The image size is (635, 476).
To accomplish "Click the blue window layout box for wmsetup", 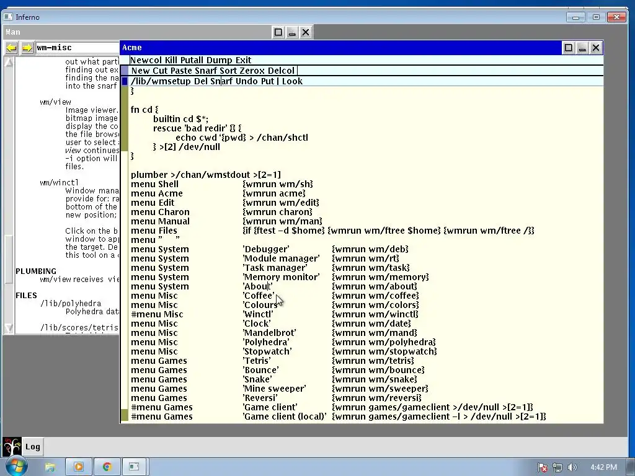I will [x=125, y=81].
